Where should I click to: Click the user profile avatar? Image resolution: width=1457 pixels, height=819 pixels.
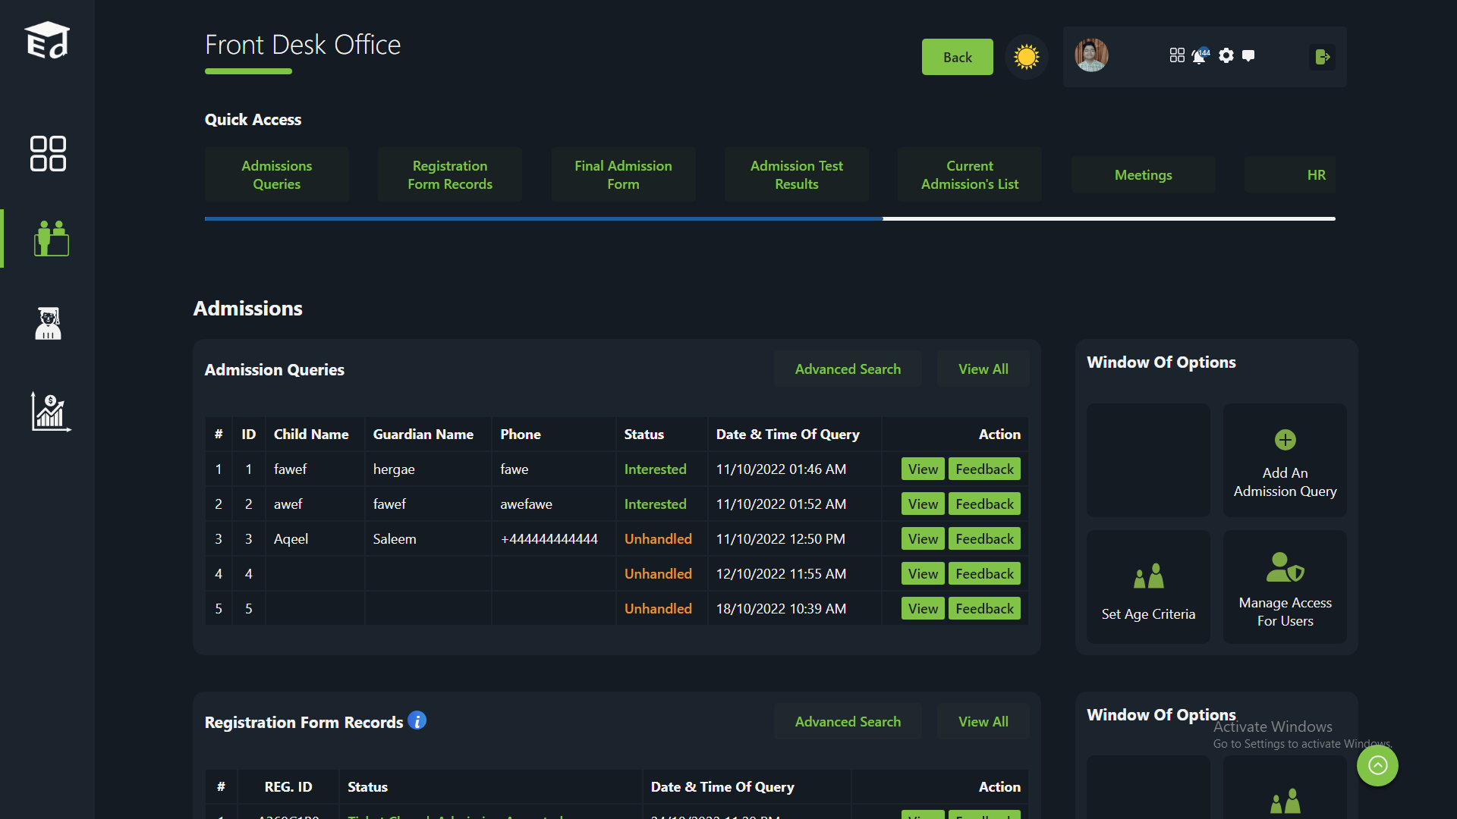pyautogui.click(x=1091, y=56)
